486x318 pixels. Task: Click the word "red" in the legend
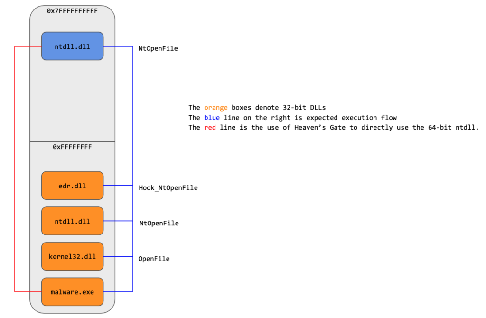point(210,128)
